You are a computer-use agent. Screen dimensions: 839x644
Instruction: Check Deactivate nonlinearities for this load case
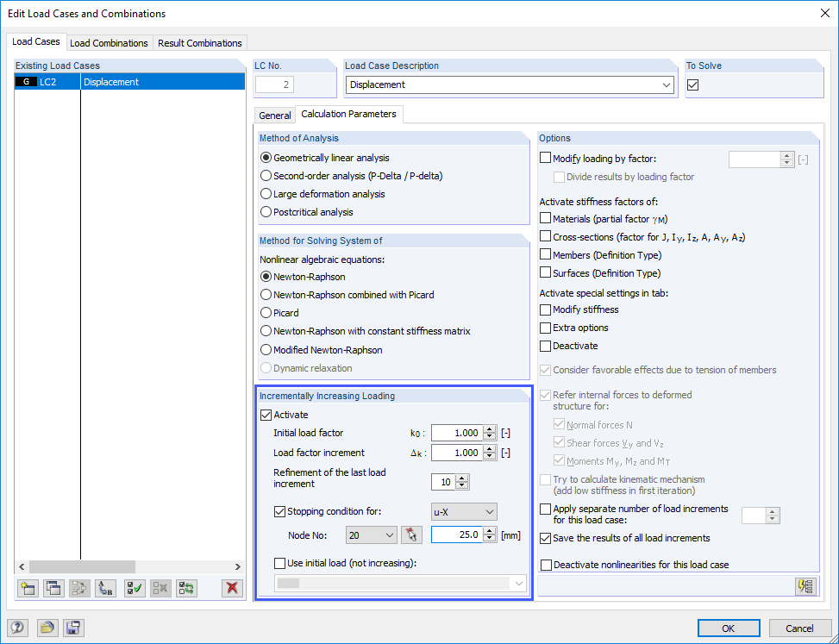tap(547, 565)
